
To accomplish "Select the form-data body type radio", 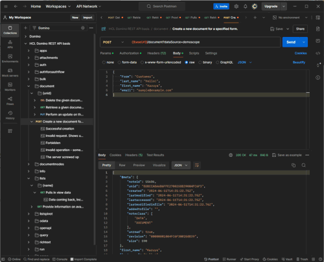I will (119, 62).
